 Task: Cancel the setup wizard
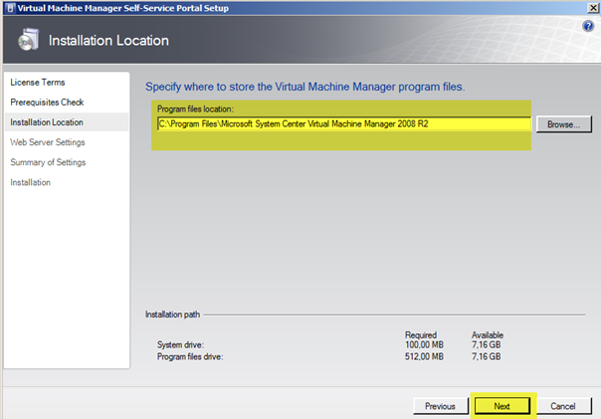563,406
